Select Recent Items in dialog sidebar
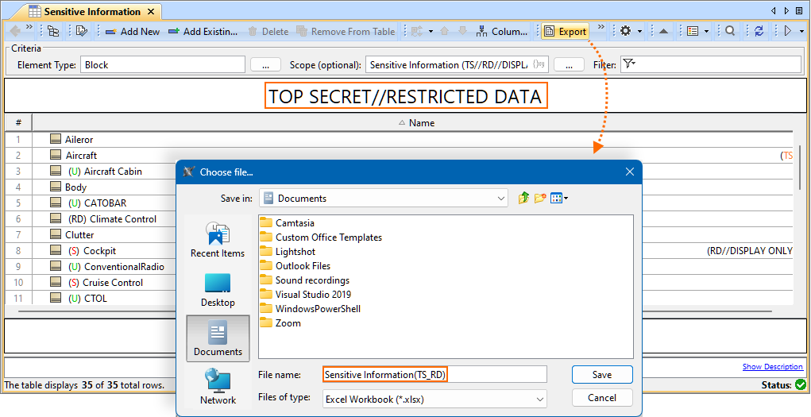 (218, 240)
